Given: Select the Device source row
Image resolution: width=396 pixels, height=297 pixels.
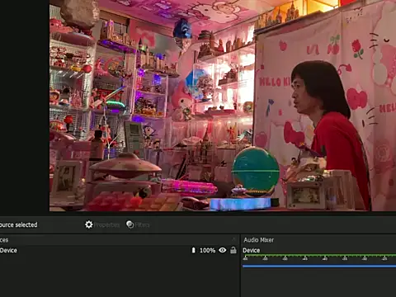Looking at the screenshot, I should [x=119, y=250].
